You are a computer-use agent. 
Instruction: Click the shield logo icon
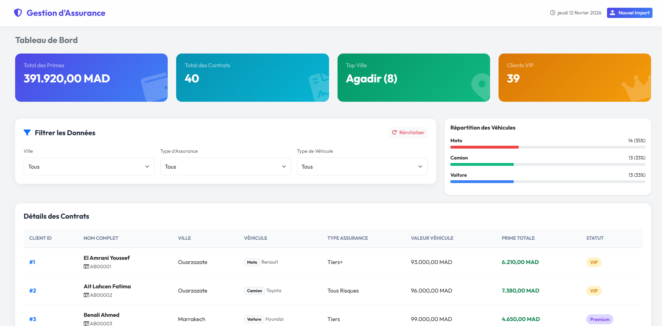18,13
